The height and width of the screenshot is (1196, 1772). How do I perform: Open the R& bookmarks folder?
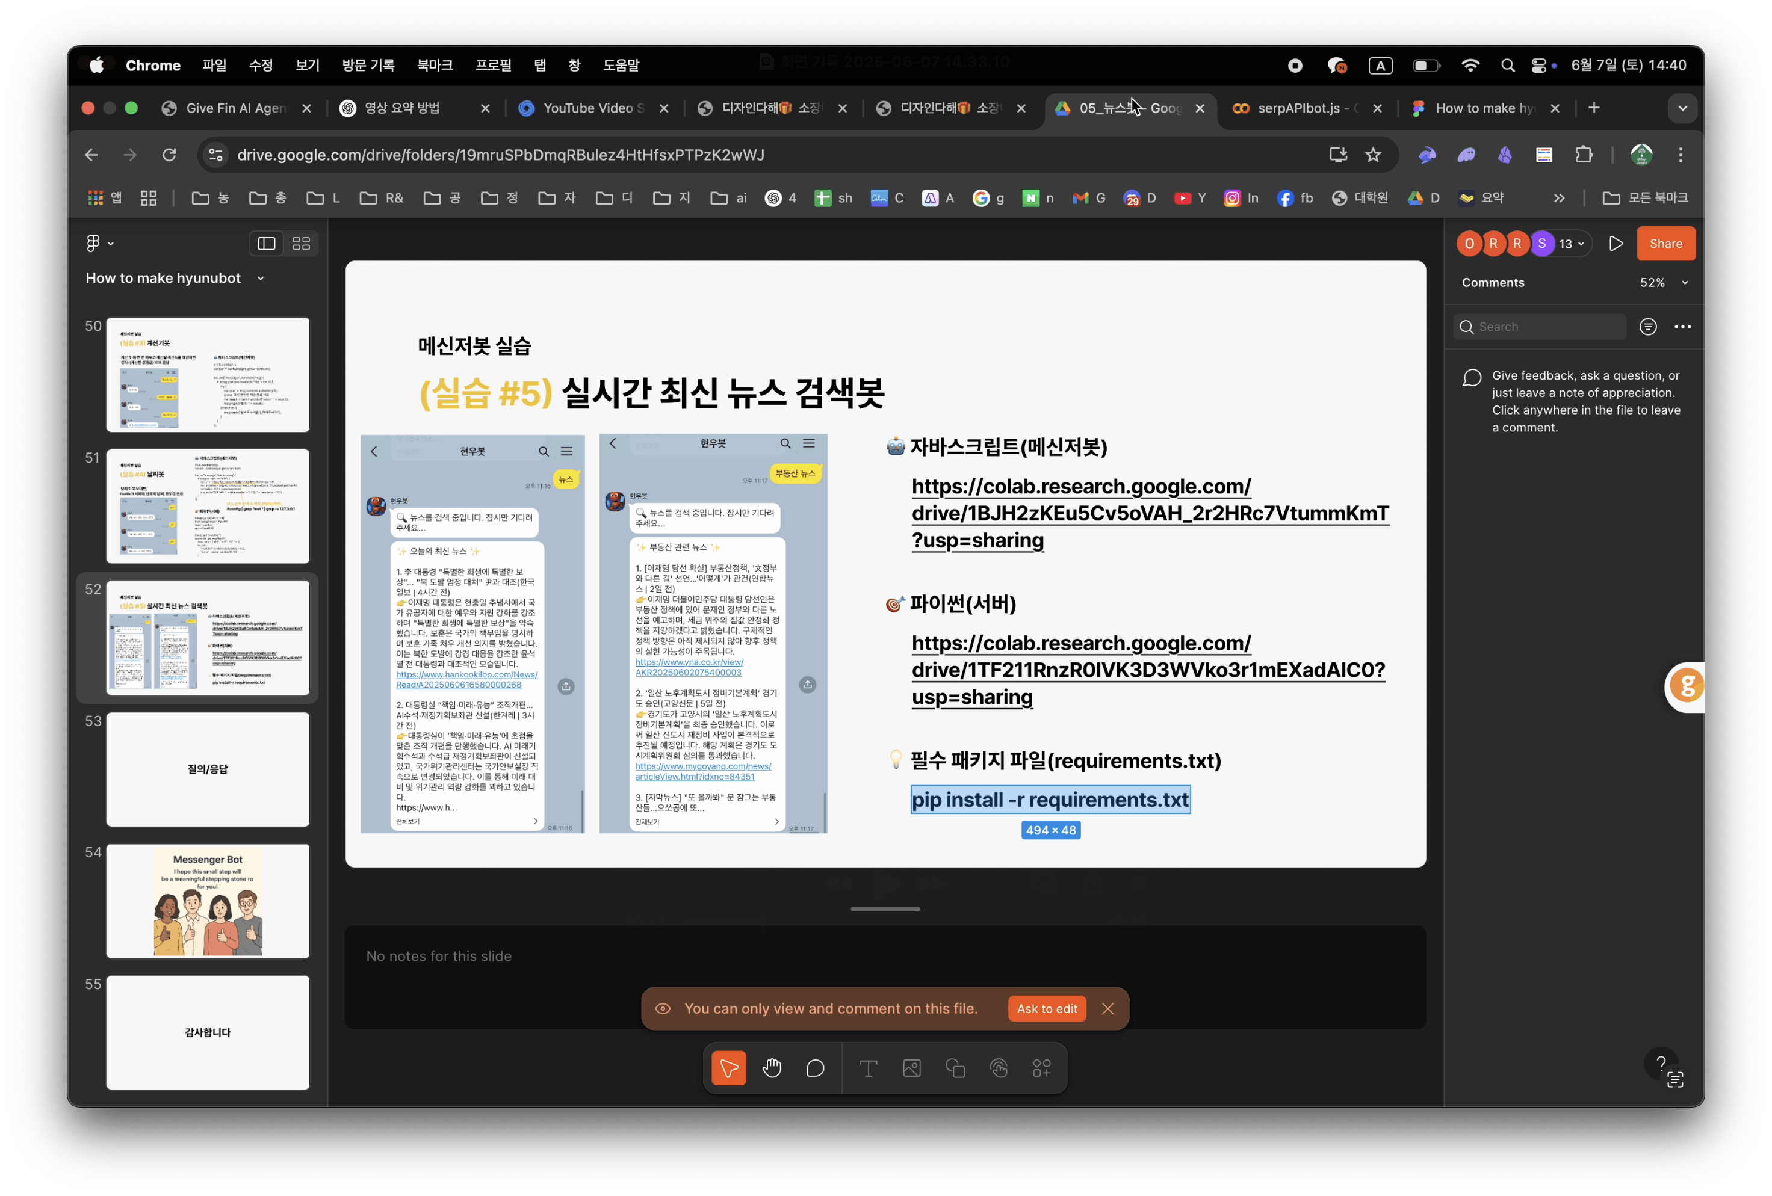coord(382,198)
